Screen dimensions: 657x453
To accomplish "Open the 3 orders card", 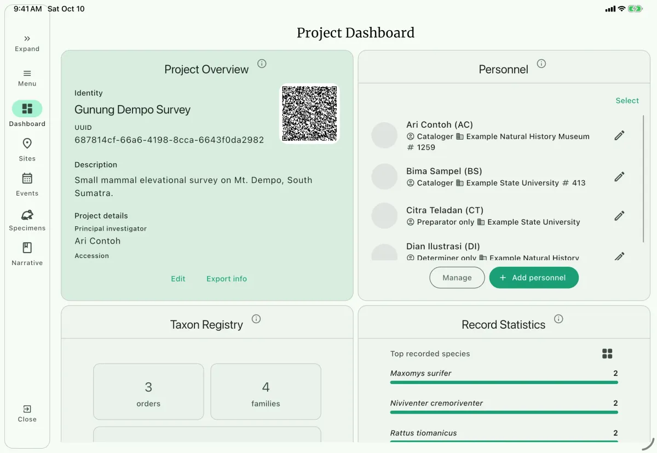I will pyautogui.click(x=148, y=392).
